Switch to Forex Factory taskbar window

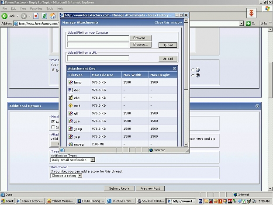pos(30,201)
